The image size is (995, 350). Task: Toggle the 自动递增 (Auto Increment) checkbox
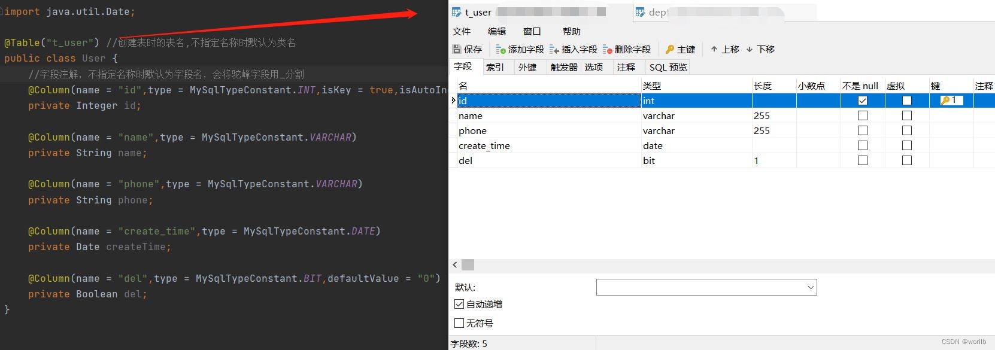point(459,304)
